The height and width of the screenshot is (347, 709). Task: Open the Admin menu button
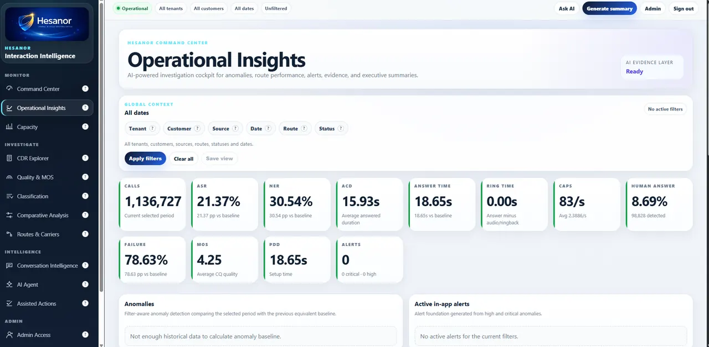coord(653,8)
